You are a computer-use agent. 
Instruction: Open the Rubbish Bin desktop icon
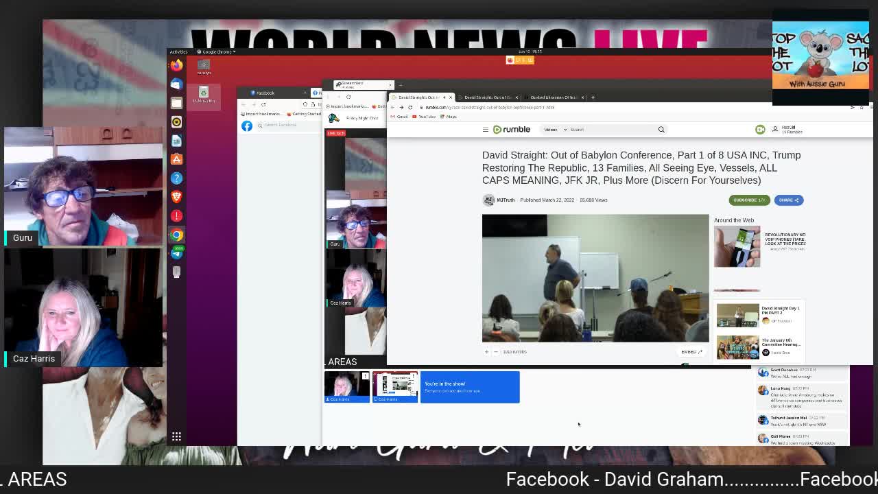click(204, 95)
